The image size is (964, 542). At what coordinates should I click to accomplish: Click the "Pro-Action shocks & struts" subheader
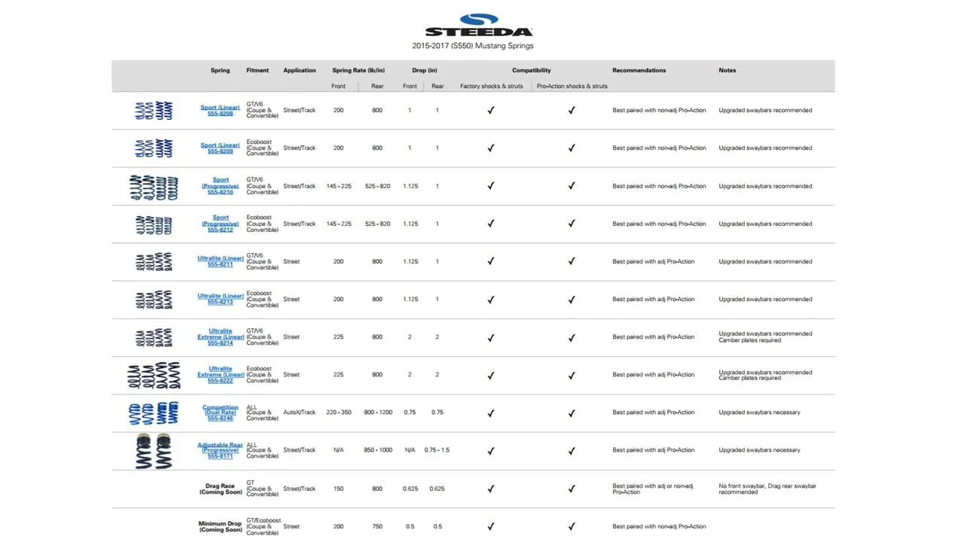pos(572,87)
